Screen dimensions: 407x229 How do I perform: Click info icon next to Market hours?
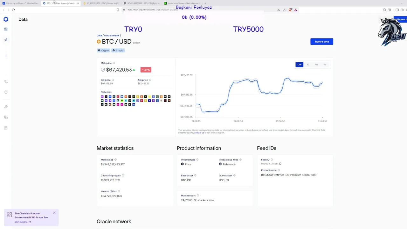tap(198, 196)
